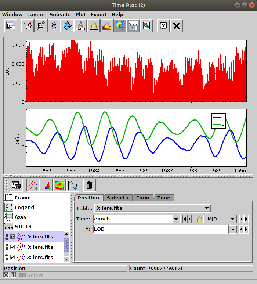Add a function plot layer
257x284 pixels.
coord(72,185)
